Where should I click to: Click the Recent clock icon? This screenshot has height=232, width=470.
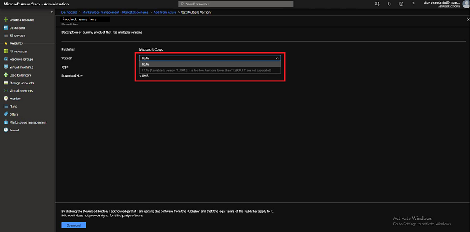pos(5,130)
